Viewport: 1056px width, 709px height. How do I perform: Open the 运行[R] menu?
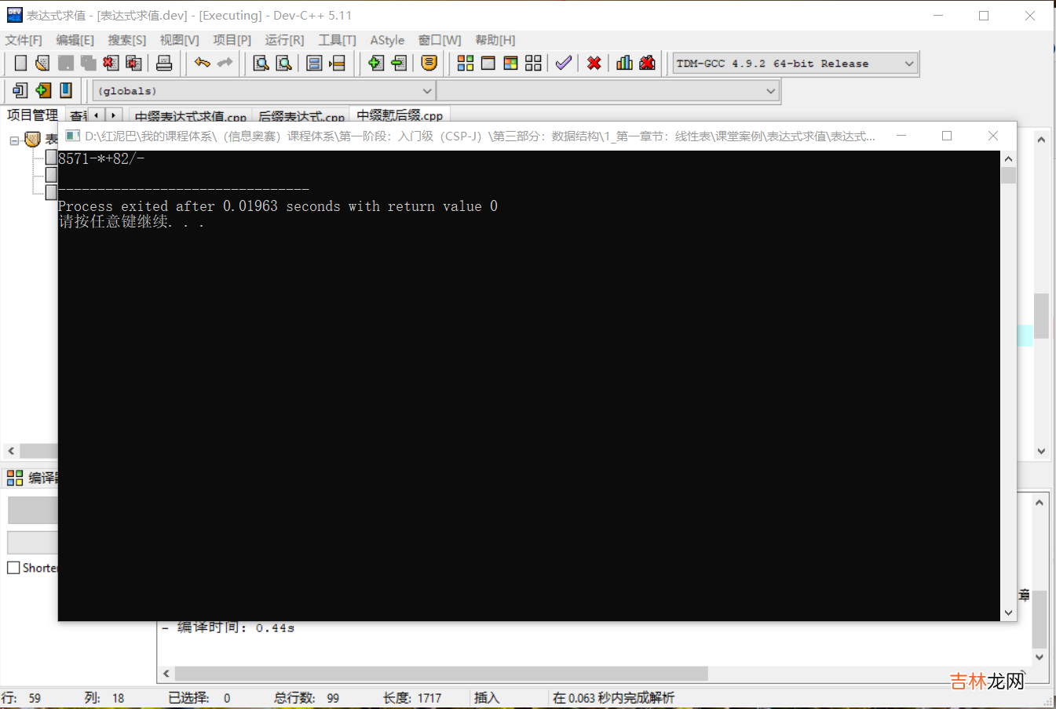pos(284,40)
